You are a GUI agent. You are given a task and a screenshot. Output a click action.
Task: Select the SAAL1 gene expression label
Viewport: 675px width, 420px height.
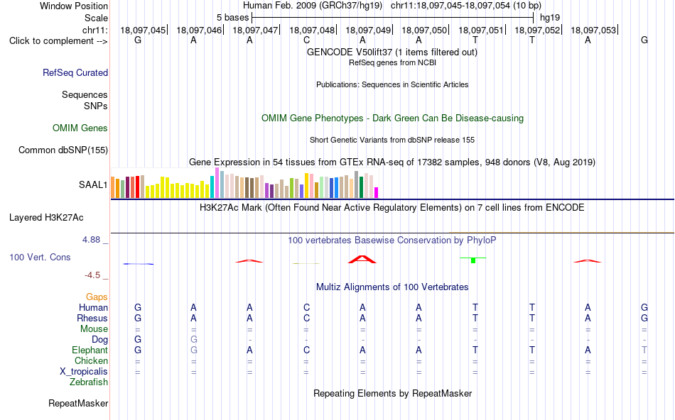pyautogui.click(x=93, y=185)
